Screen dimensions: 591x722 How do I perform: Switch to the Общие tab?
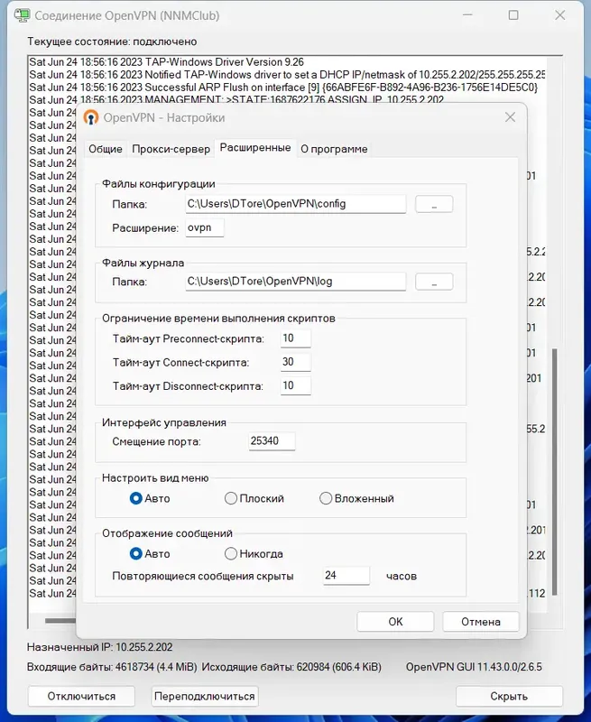pos(106,149)
